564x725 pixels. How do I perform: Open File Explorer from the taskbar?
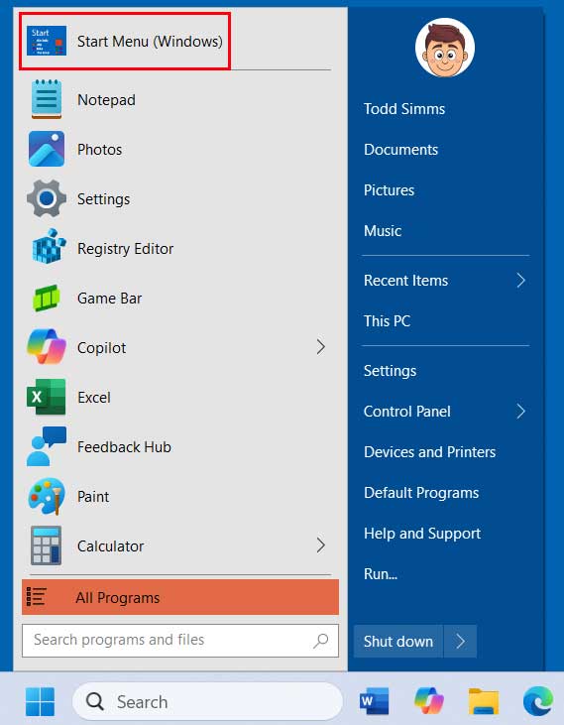(x=484, y=701)
